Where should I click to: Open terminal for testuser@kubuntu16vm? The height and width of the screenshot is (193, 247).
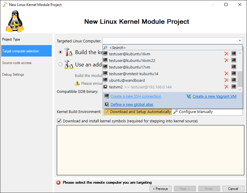point(234,54)
